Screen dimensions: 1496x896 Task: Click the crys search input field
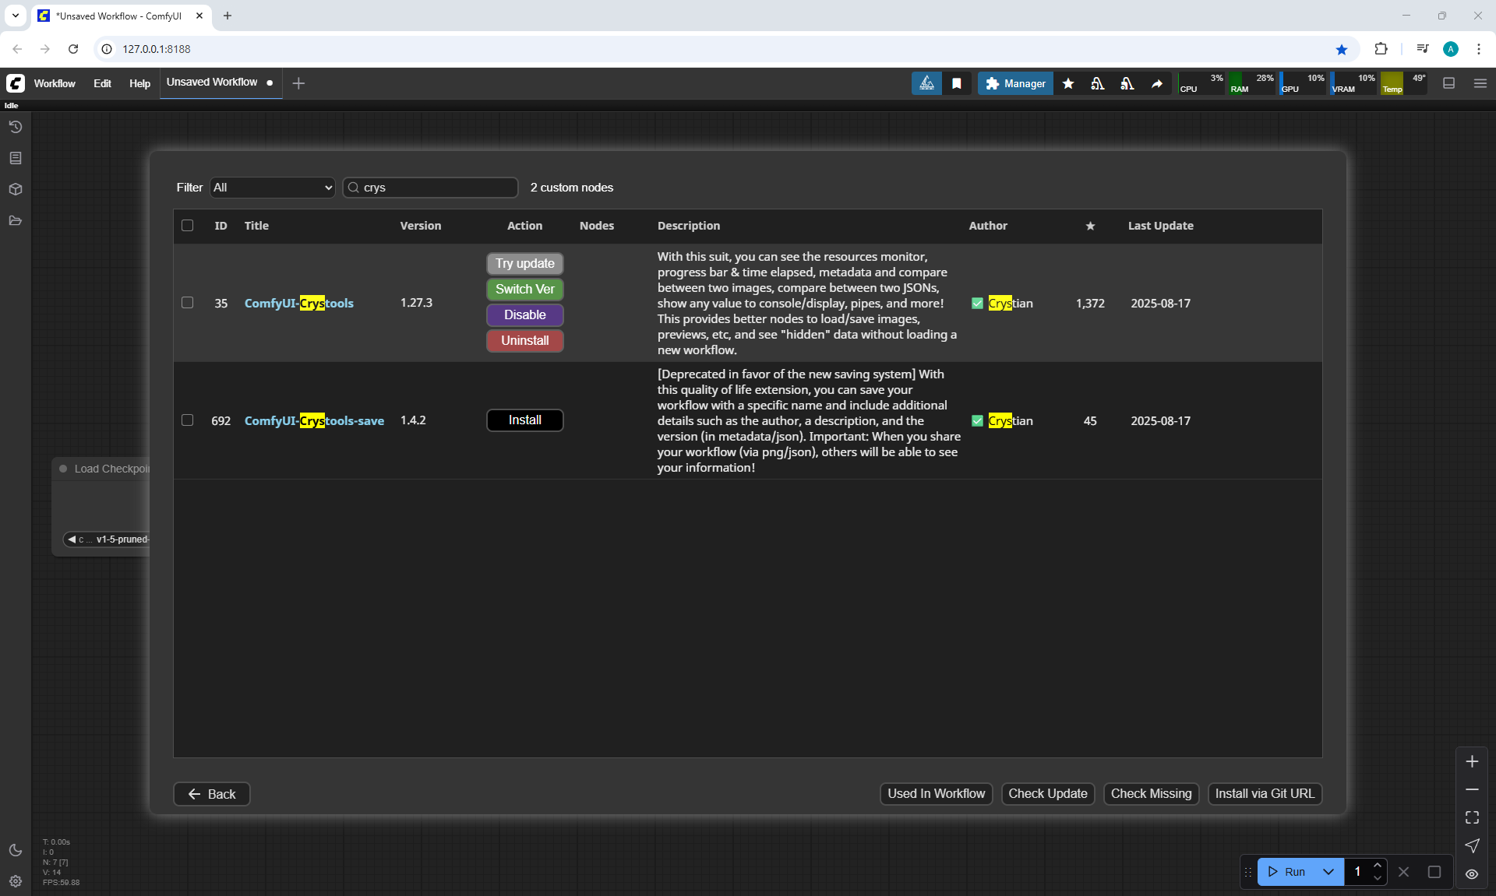coord(436,188)
